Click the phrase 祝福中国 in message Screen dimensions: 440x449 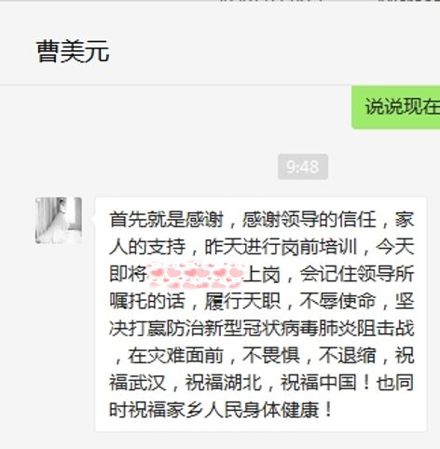(x=319, y=383)
